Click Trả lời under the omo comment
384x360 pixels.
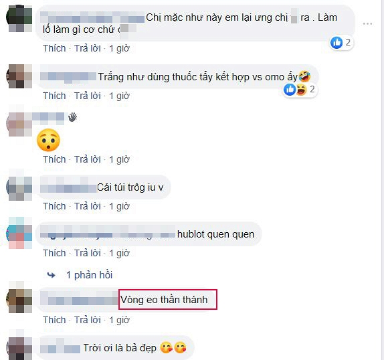tap(88, 96)
